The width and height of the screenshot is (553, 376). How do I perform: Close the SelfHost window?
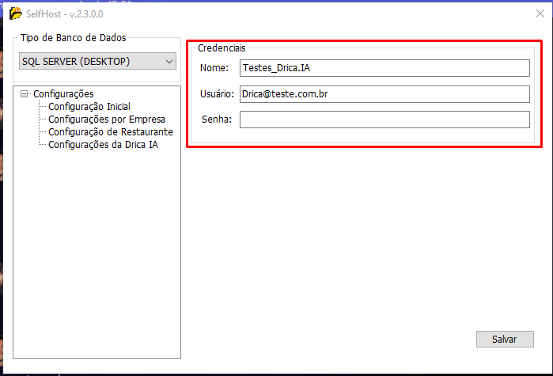pos(540,13)
